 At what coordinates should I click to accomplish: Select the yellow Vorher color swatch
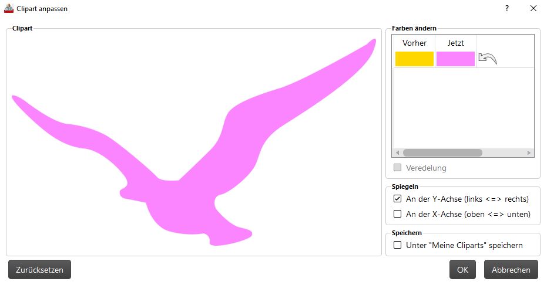point(414,59)
